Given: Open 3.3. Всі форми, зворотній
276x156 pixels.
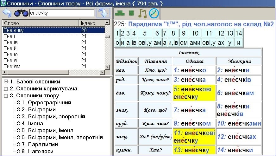Looking at the screenshot, I should tap(51, 116).
